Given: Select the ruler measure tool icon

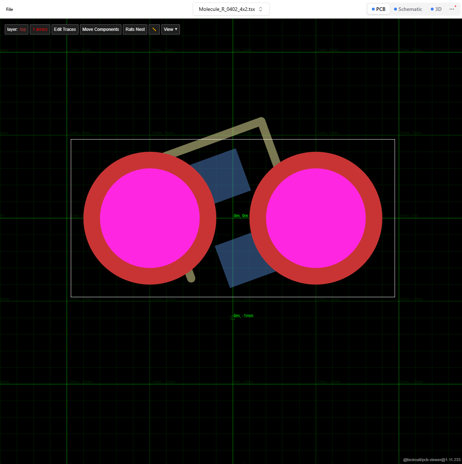Looking at the screenshot, I should coord(154,29).
